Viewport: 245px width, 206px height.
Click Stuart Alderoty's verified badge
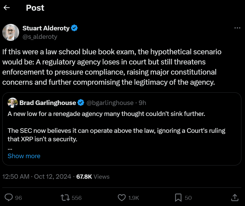click(x=75, y=28)
